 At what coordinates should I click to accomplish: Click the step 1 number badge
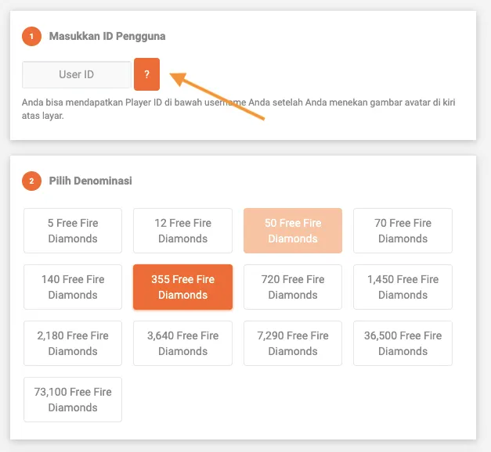(x=31, y=36)
